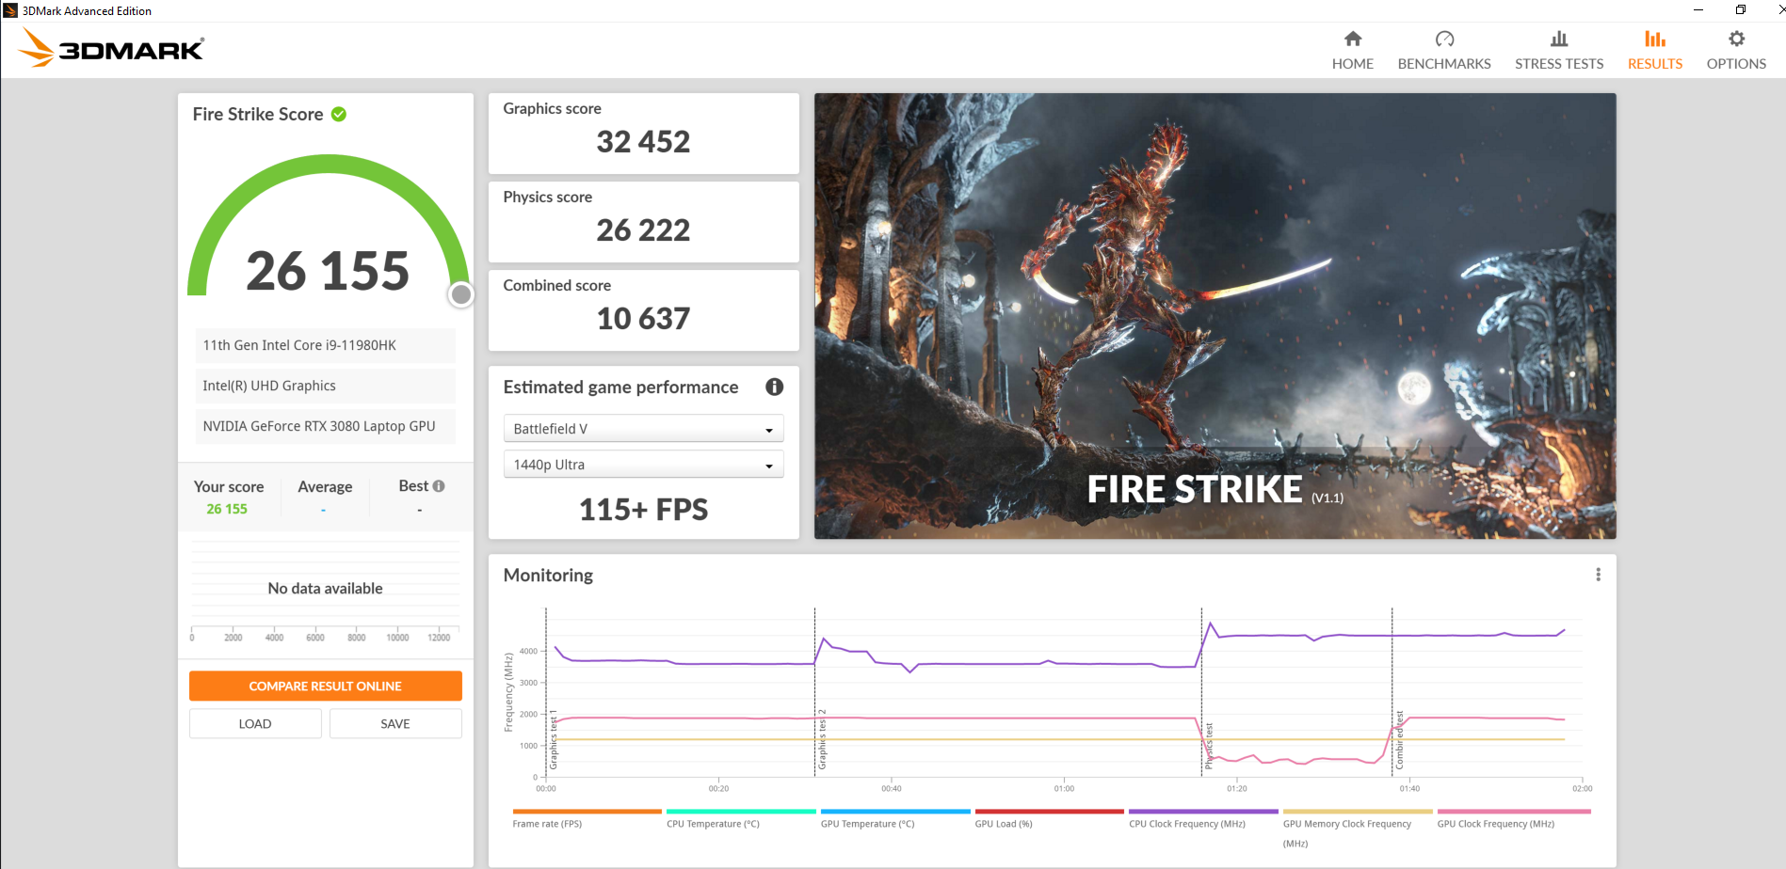Screen dimensions: 1786x869
Task: Click the 3DMark logo
Action: click(112, 48)
